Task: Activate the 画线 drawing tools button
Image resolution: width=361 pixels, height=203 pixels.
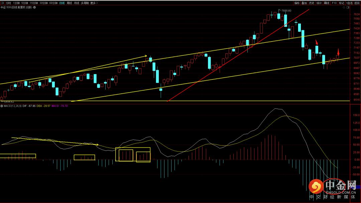Action: coord(327,3)
